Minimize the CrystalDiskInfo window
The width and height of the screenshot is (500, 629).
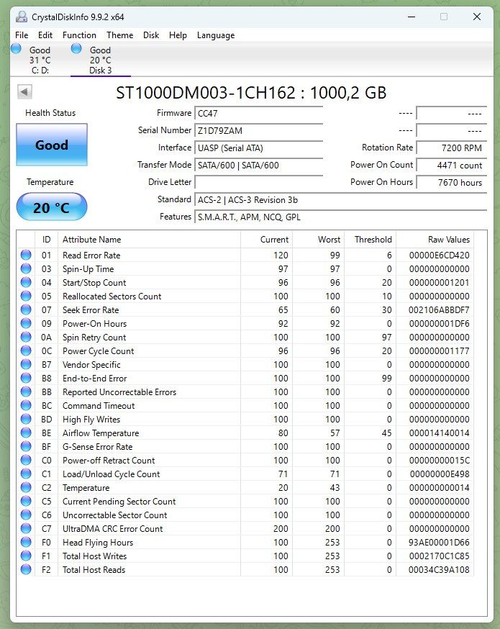(x=412, y=17)
